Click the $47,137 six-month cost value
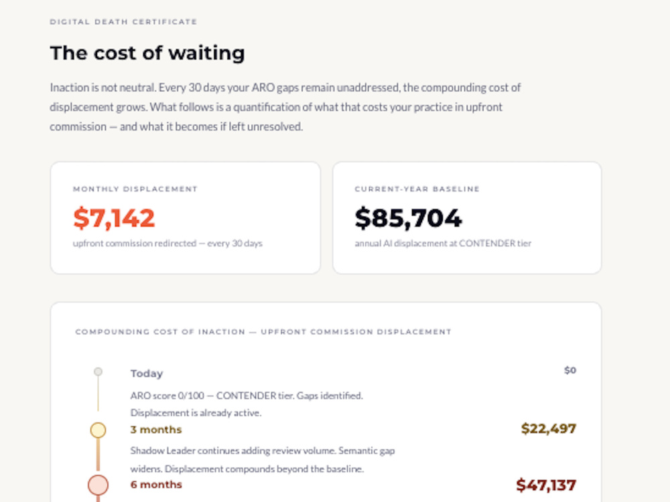 546,485
